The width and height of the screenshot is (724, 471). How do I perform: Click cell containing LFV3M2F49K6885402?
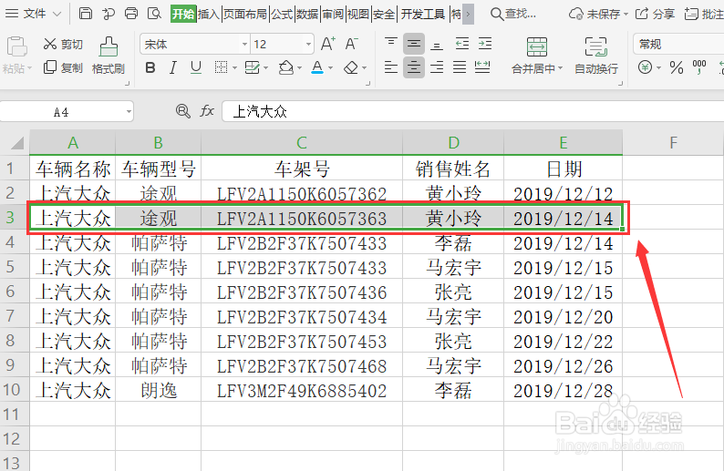302,390
